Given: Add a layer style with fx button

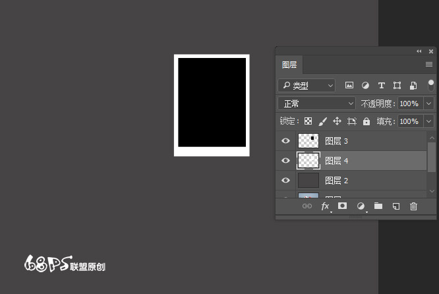Looking at the screenshot, I should tap(325, 206).
